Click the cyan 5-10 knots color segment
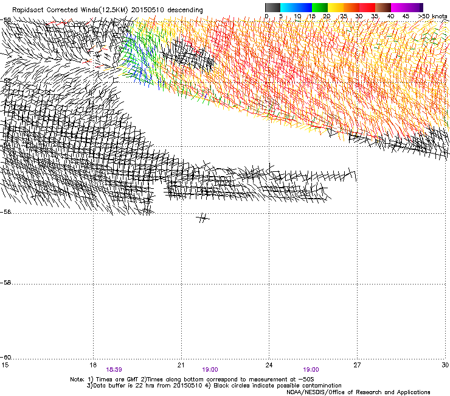 pyautogui.click(x=288, y=7)
